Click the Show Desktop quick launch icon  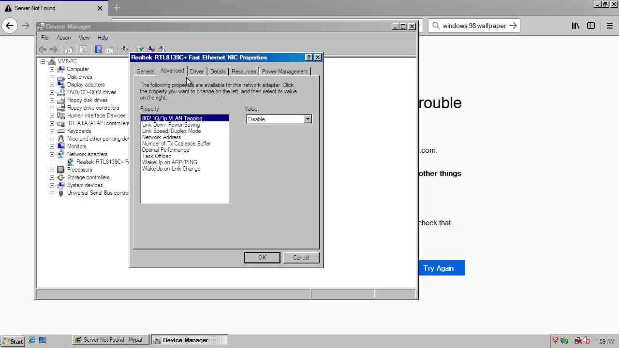(x=43, y=340)
